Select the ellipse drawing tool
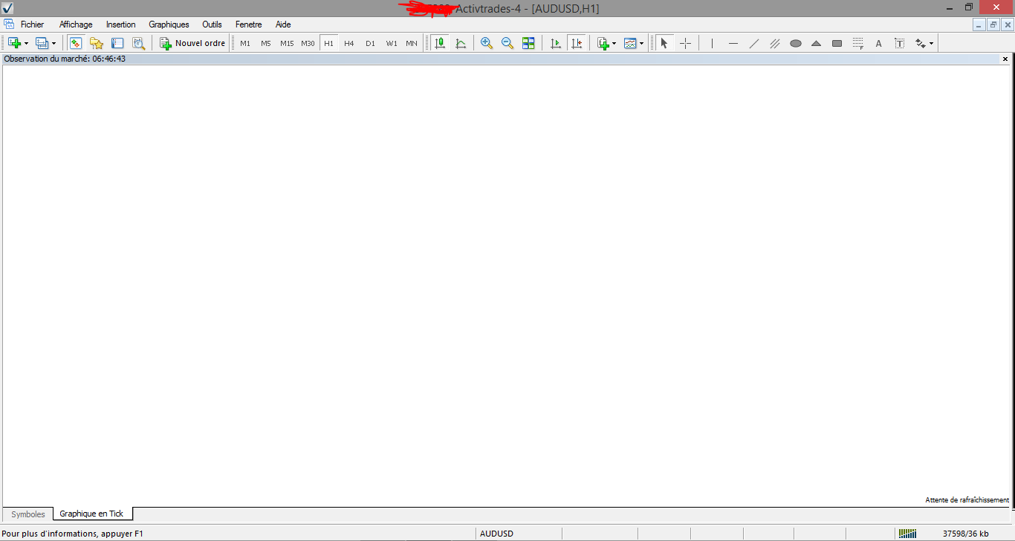This screenshot has width=1015, height=541. click(x=795, y=43)
